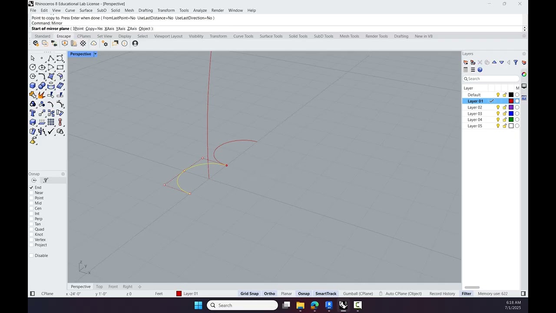556x313 pixels.
Task: Toggle Ortho mode in status bar
Action: click(269, 293)
